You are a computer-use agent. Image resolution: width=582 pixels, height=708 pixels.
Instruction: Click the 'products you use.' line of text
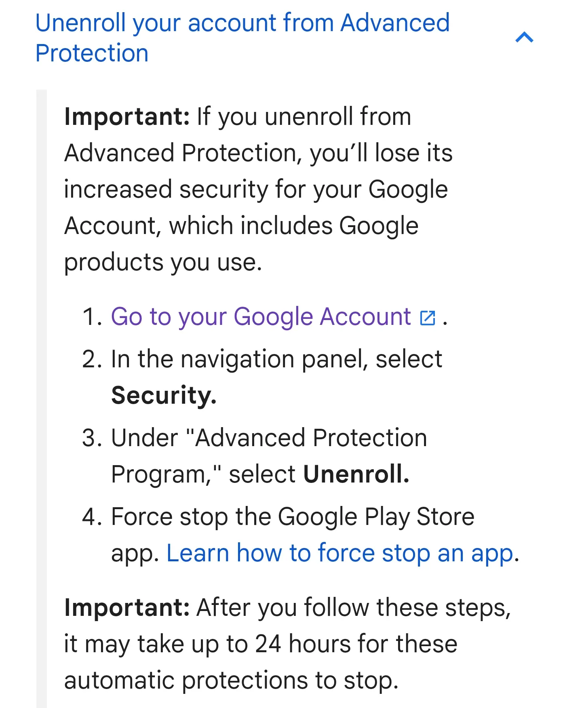[163, 263]
